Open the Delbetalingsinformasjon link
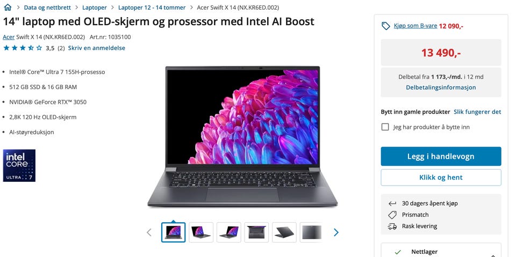Screen dimensions: 516x257 pos(441,87)
